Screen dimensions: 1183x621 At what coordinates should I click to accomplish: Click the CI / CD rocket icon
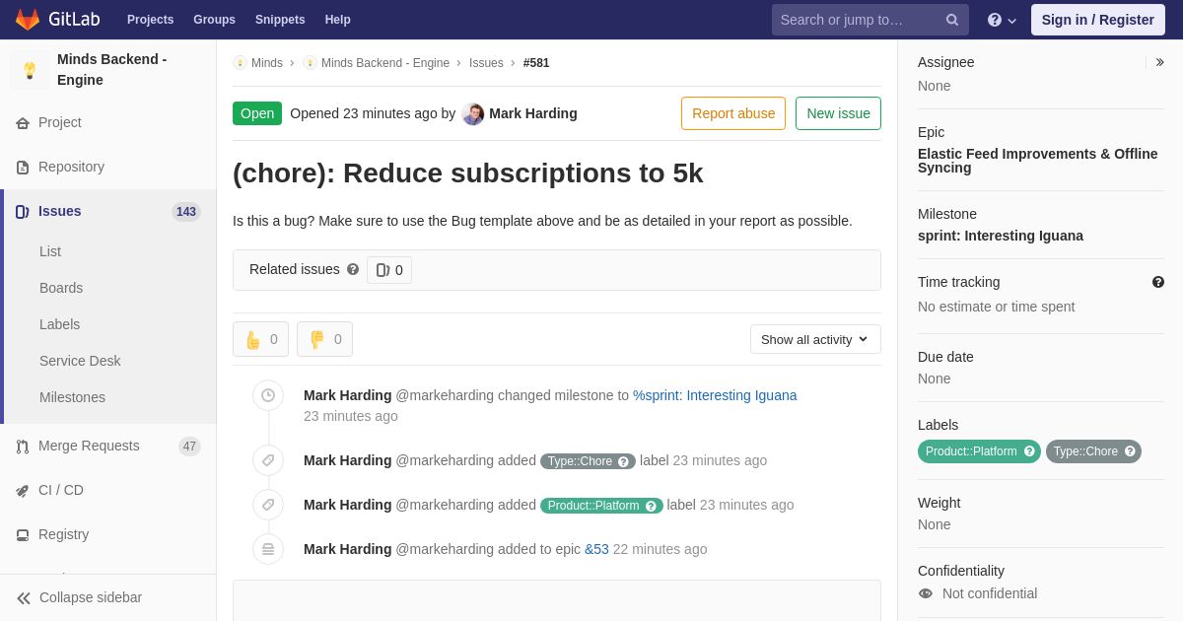tap(23, 491)
